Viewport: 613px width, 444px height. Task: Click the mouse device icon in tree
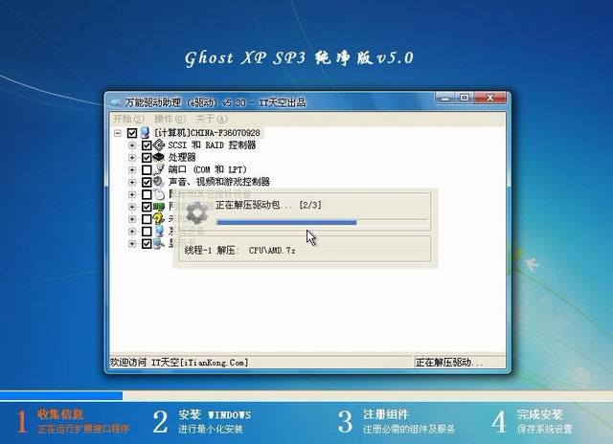[159, 194]
